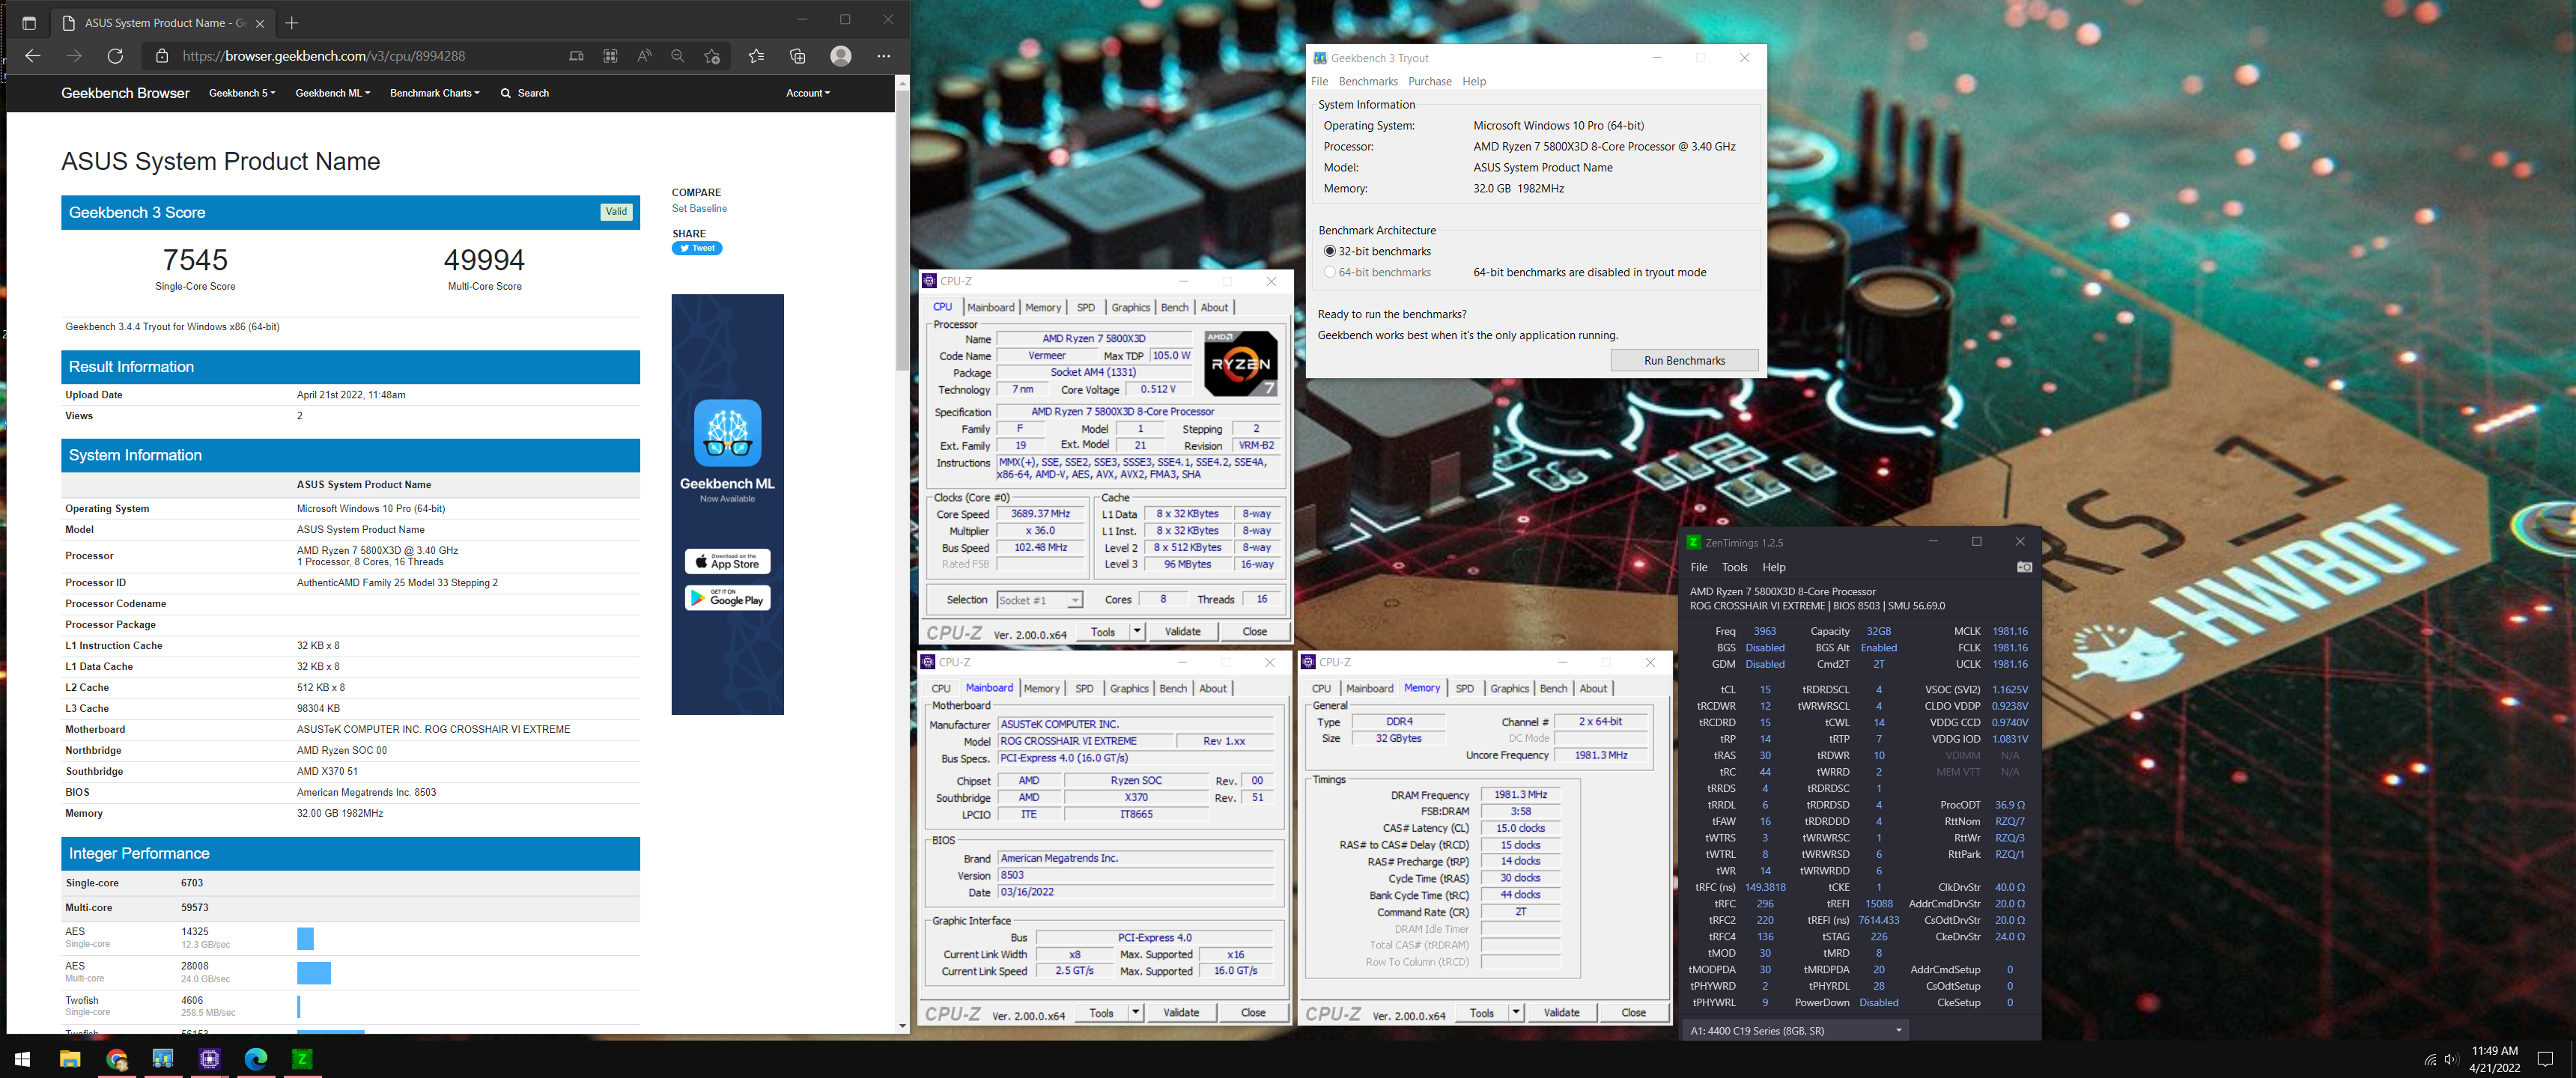Click the BIOS version 8503 field in CPU-Z
Viewport: 2576px width, 1078px height.
[x=1135, y=875]
